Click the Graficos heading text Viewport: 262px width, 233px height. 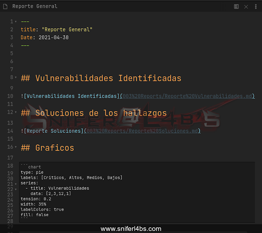tap(54, 148)
